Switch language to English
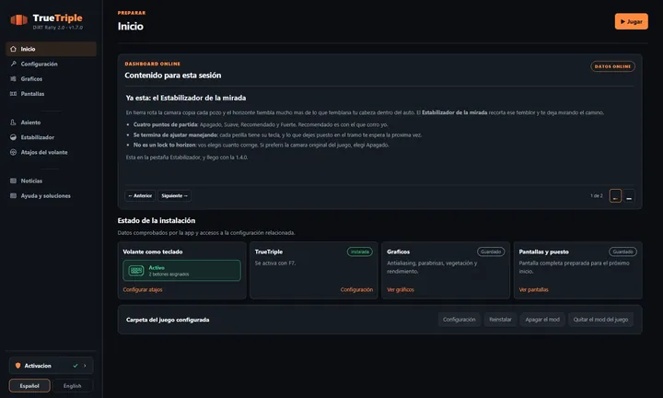663x398 pixels. pos(73,386)
